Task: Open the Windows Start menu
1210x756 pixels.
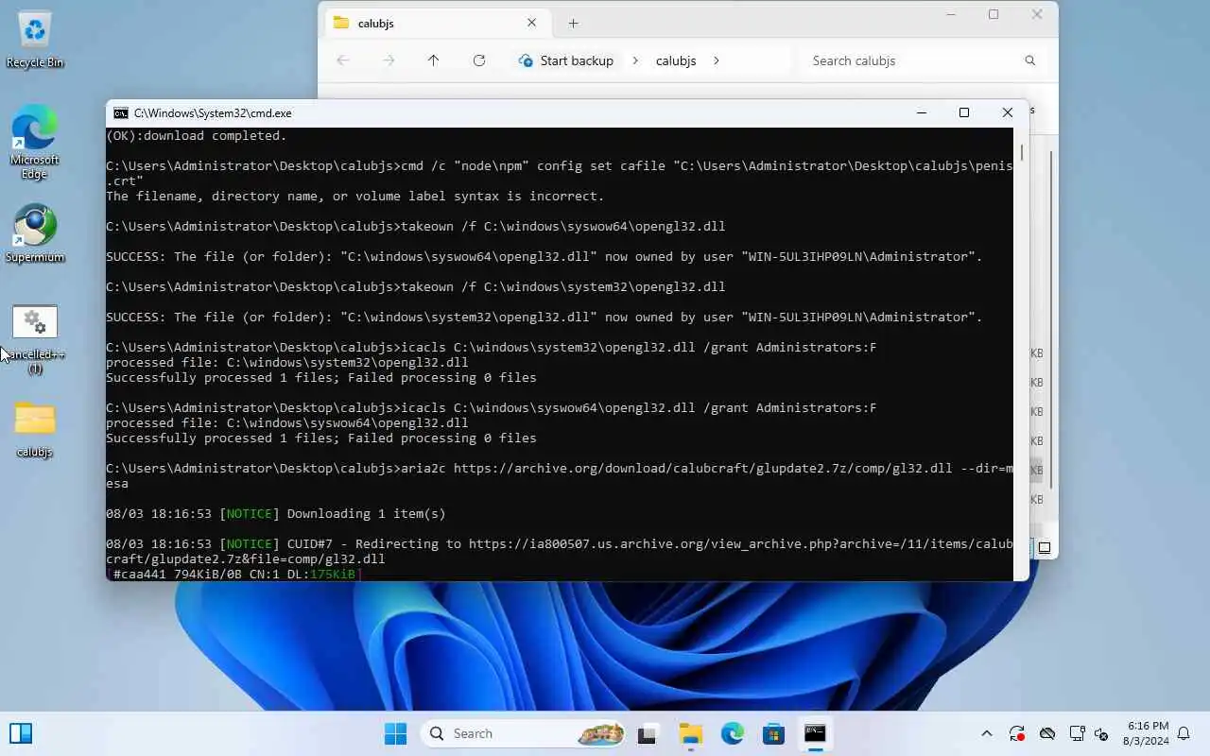Action: tap(395, 733)
